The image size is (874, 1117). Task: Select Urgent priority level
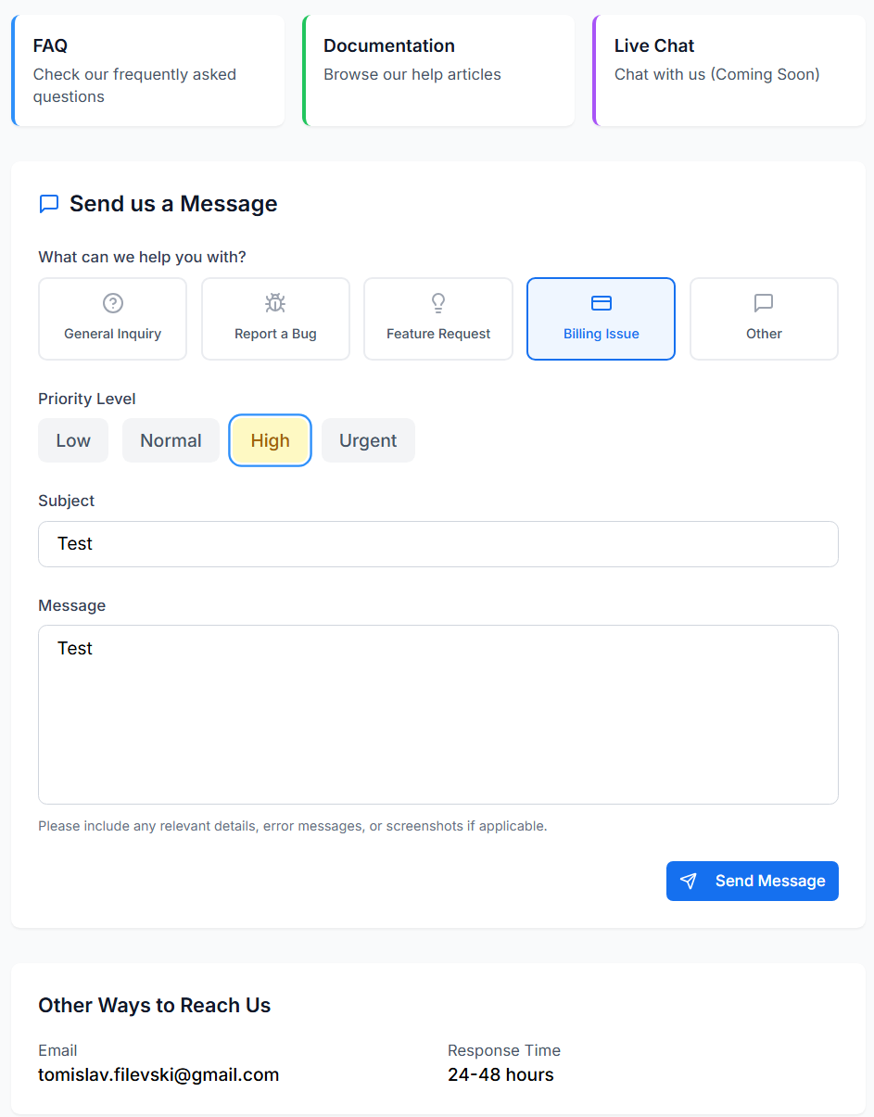(x=368, y=440)
